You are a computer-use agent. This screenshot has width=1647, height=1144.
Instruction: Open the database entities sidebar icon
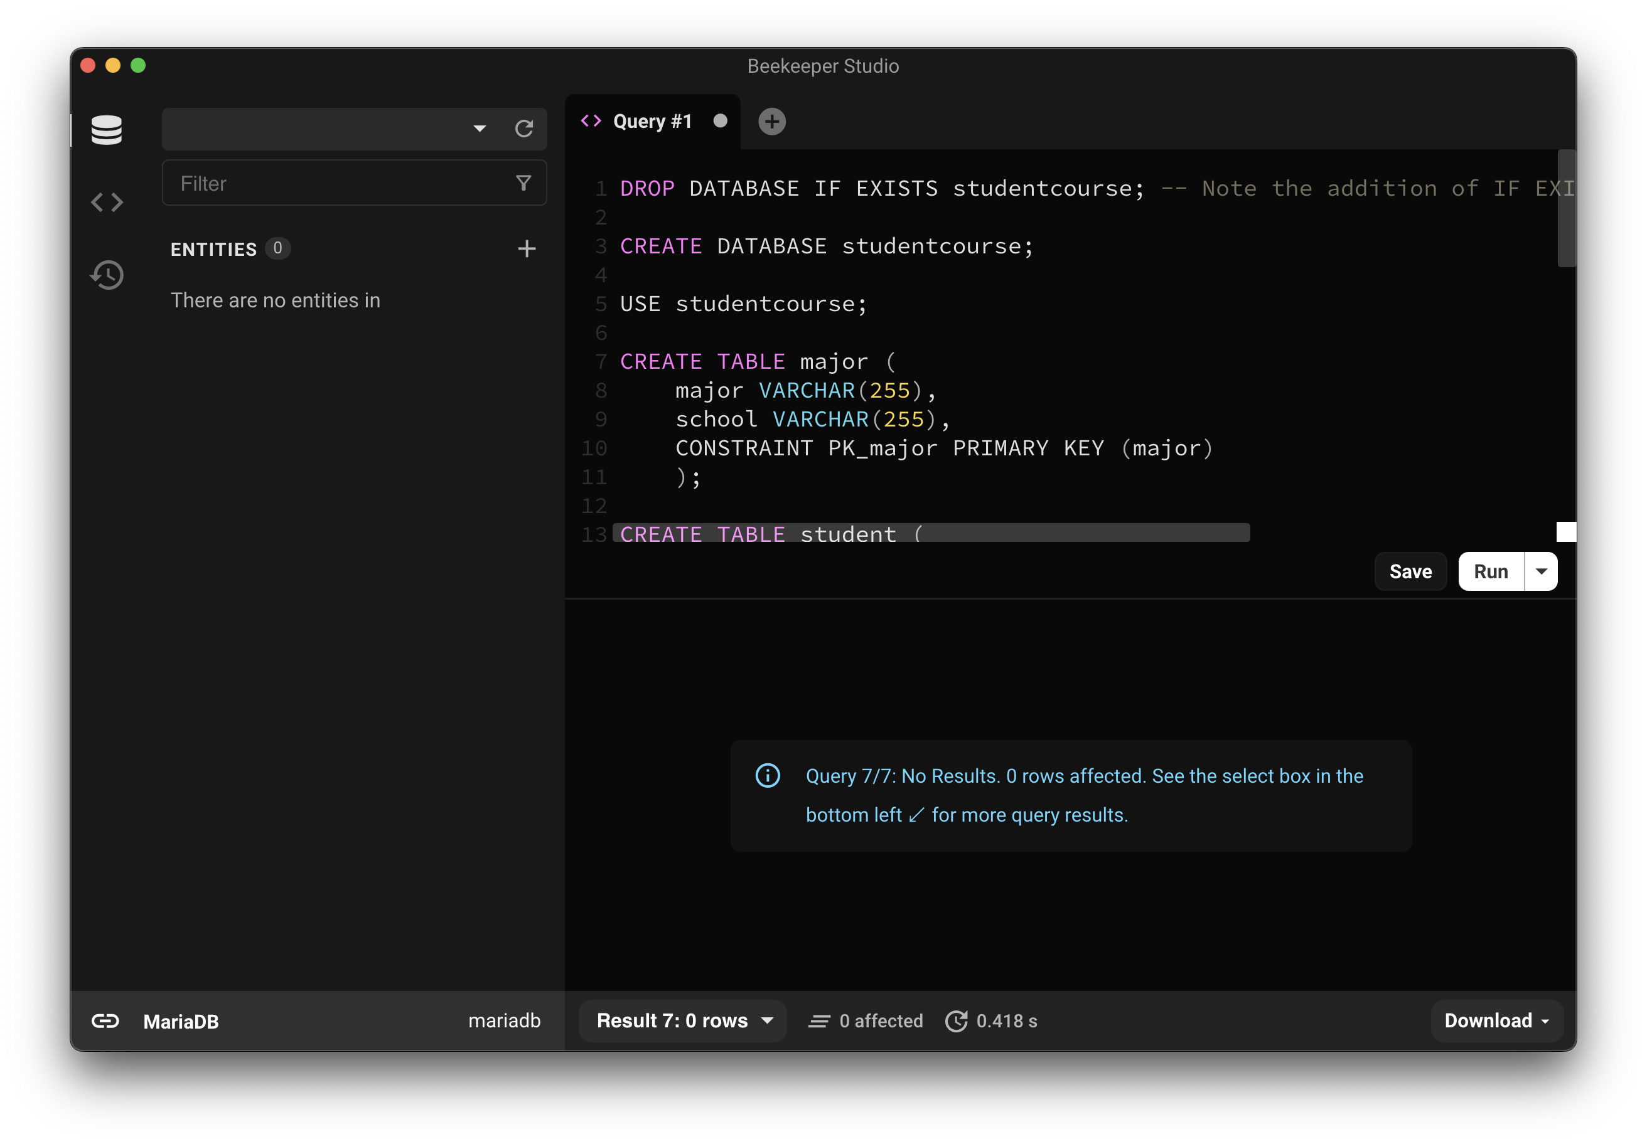pos(106,130)
